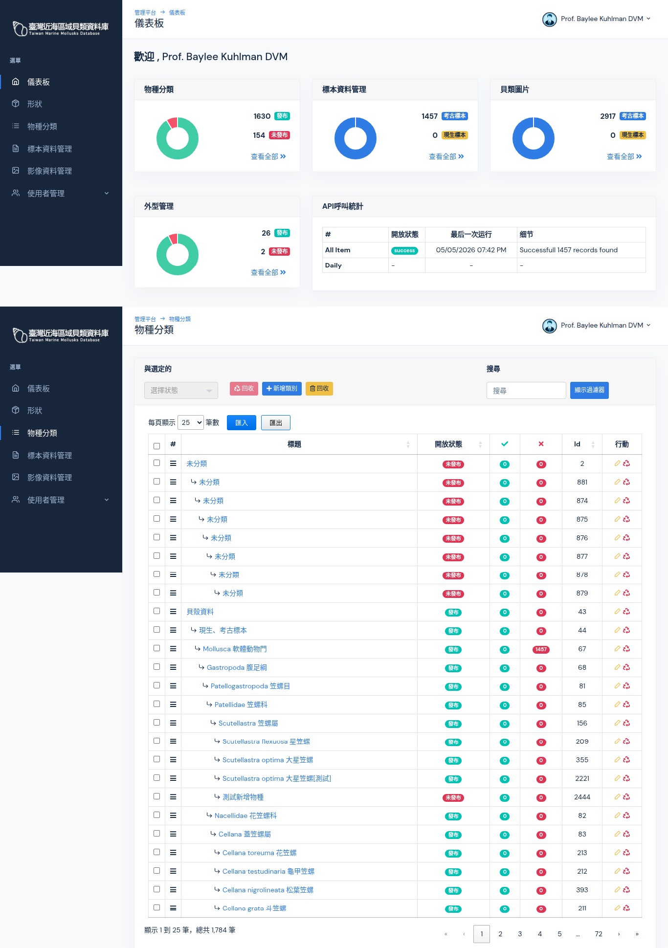Click the 搜尋 search input field
The height and width of the screenshot is (948, 668).
point(526,390)
